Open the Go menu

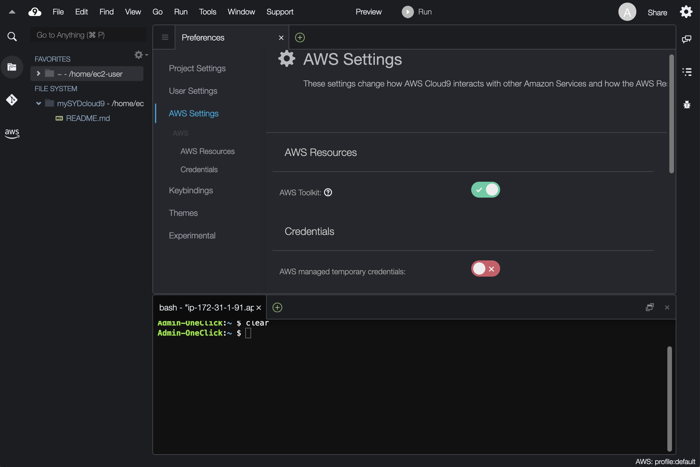(157, 12)
